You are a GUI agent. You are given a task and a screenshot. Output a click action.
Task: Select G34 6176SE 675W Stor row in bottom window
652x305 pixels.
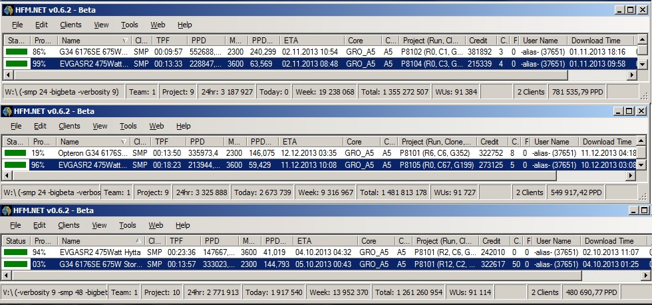[x=326, y=264]
